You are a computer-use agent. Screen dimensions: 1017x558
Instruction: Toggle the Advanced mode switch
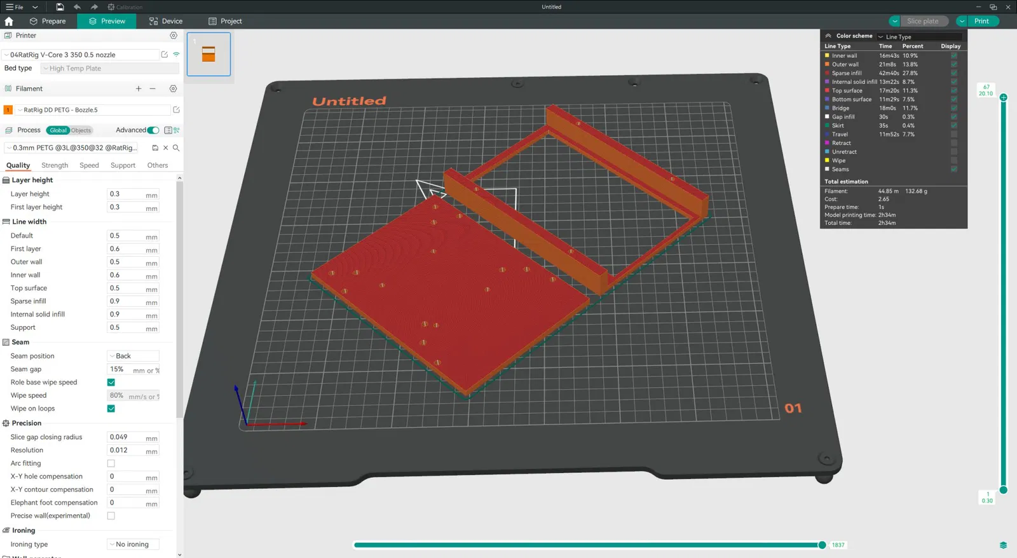tap(153, 130)
